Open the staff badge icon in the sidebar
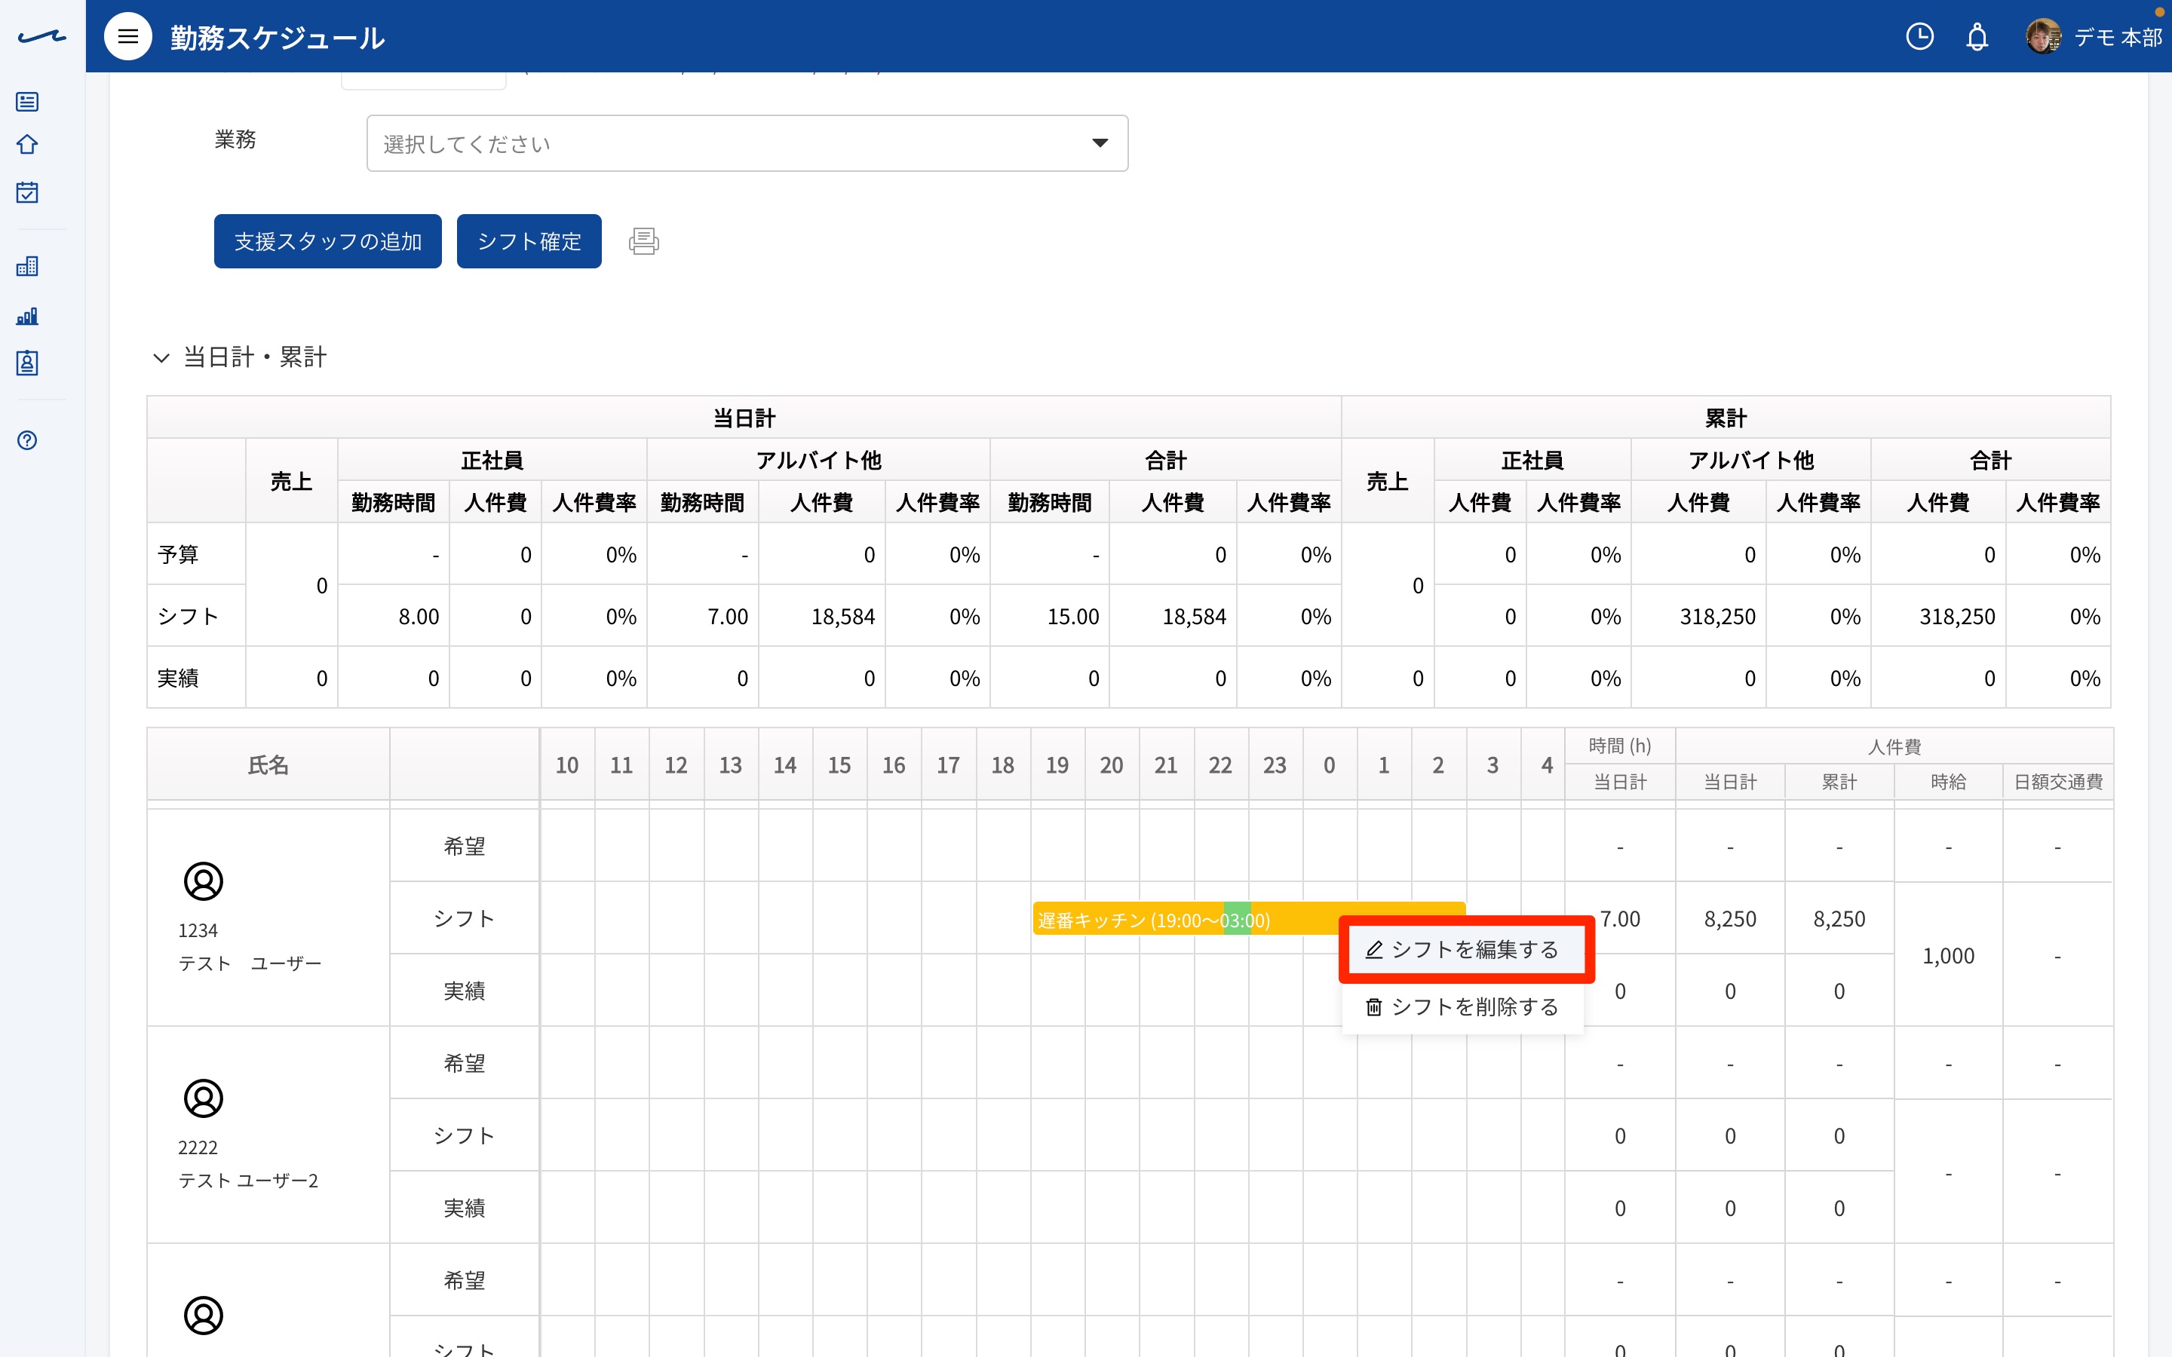Screen dimensions: 2172x1357 [x=28, y=363]
